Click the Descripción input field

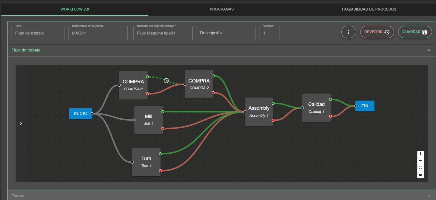click(x=226, y=33)
